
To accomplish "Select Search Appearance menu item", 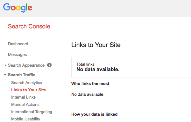I will pyautogui.click(x=26, y=65).
